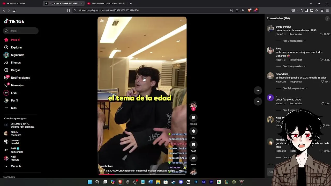Like kurotor's comment with 6046 likes

(x=322, y=151)
